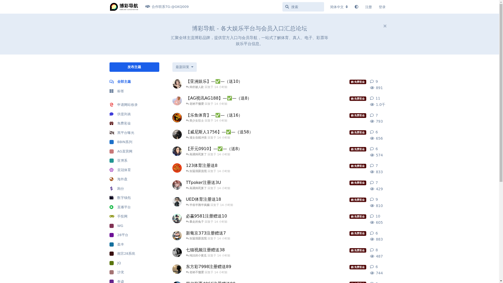Open the 28平台 tag in sidebar
This screenshot has height=283, width=503.
click(119, 235)
